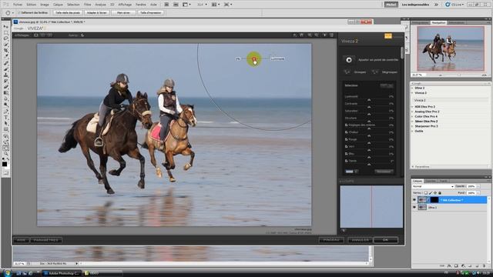Click the Contraste slider row
This screenshot has height=277, width=493.
(369, 104)
